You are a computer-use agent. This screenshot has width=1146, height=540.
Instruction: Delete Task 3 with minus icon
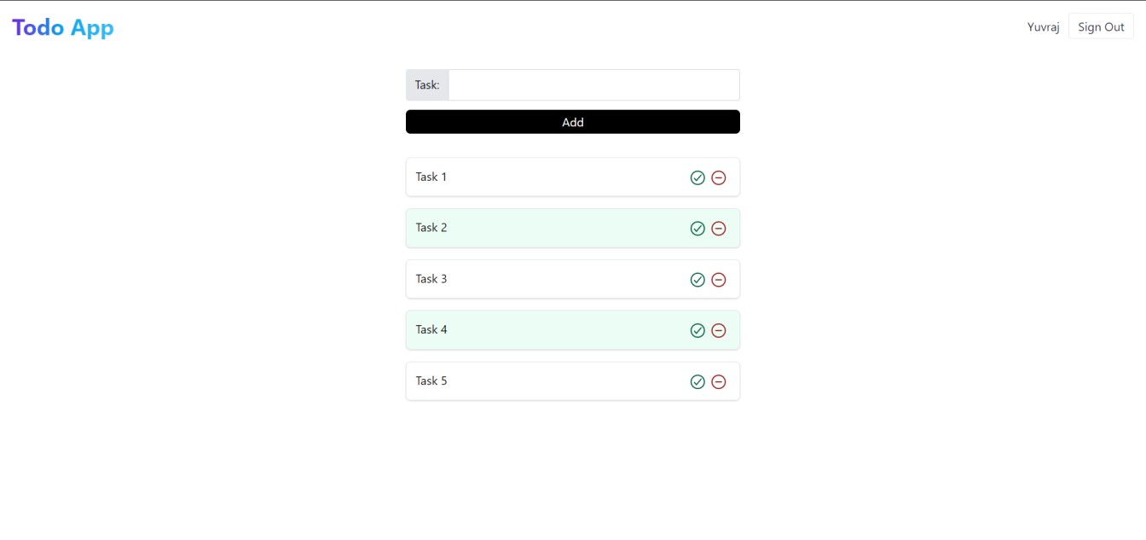click(x=719, y=280)
